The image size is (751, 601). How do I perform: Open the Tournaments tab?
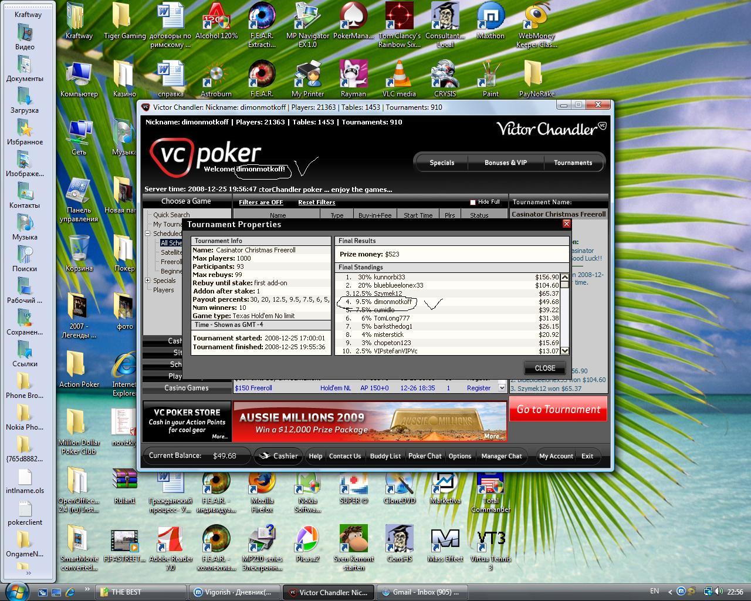pos(573,163)
